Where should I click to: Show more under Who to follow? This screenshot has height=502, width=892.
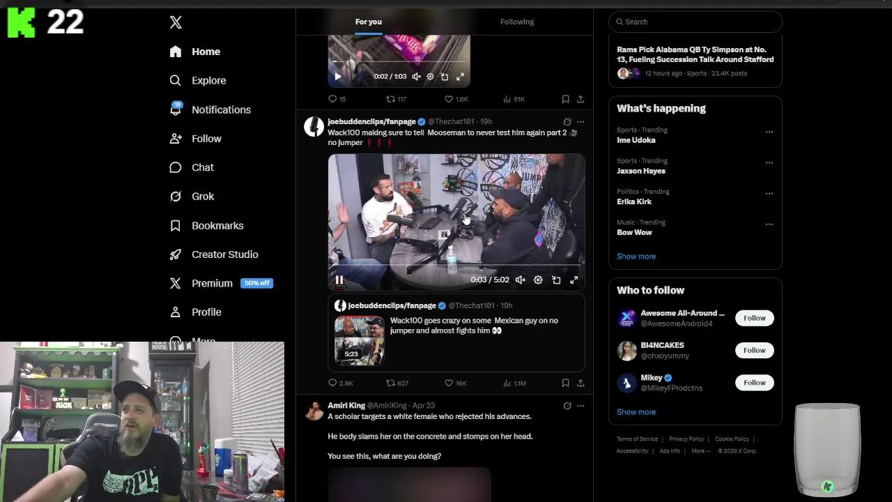coord(636,411)
